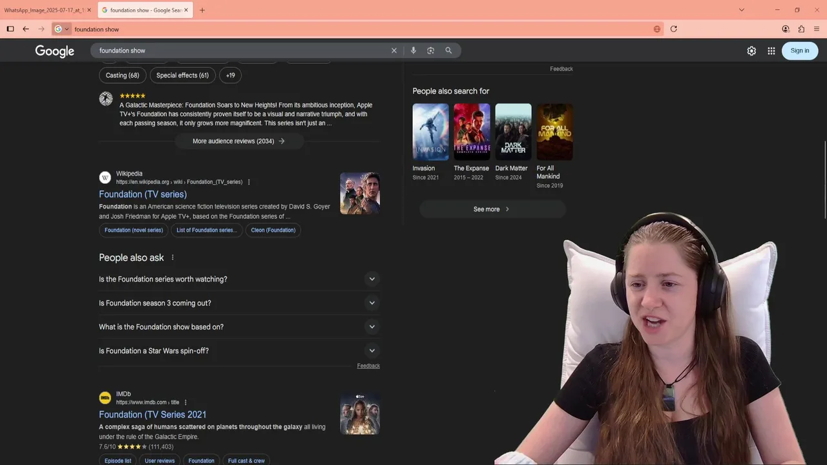Open the IMDb User reviews sitelink
This screenshot has height=465, width=827.
tap(160, 460)
